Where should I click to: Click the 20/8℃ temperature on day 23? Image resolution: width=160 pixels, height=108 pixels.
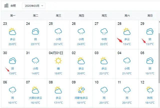tap(12, 44)
